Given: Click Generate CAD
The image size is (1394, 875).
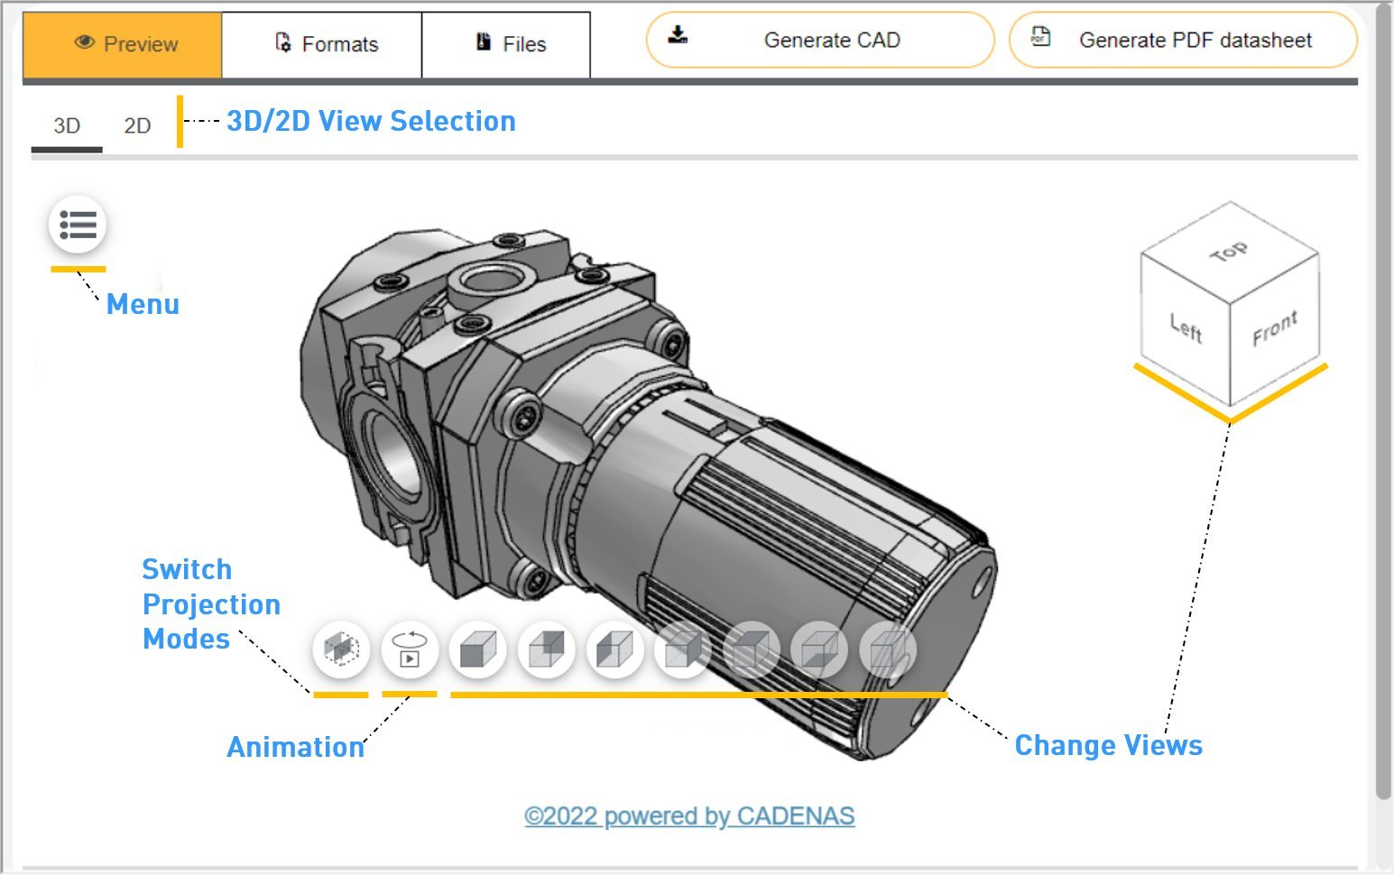Looking at the screenshot, I should (x=818, y=40).
